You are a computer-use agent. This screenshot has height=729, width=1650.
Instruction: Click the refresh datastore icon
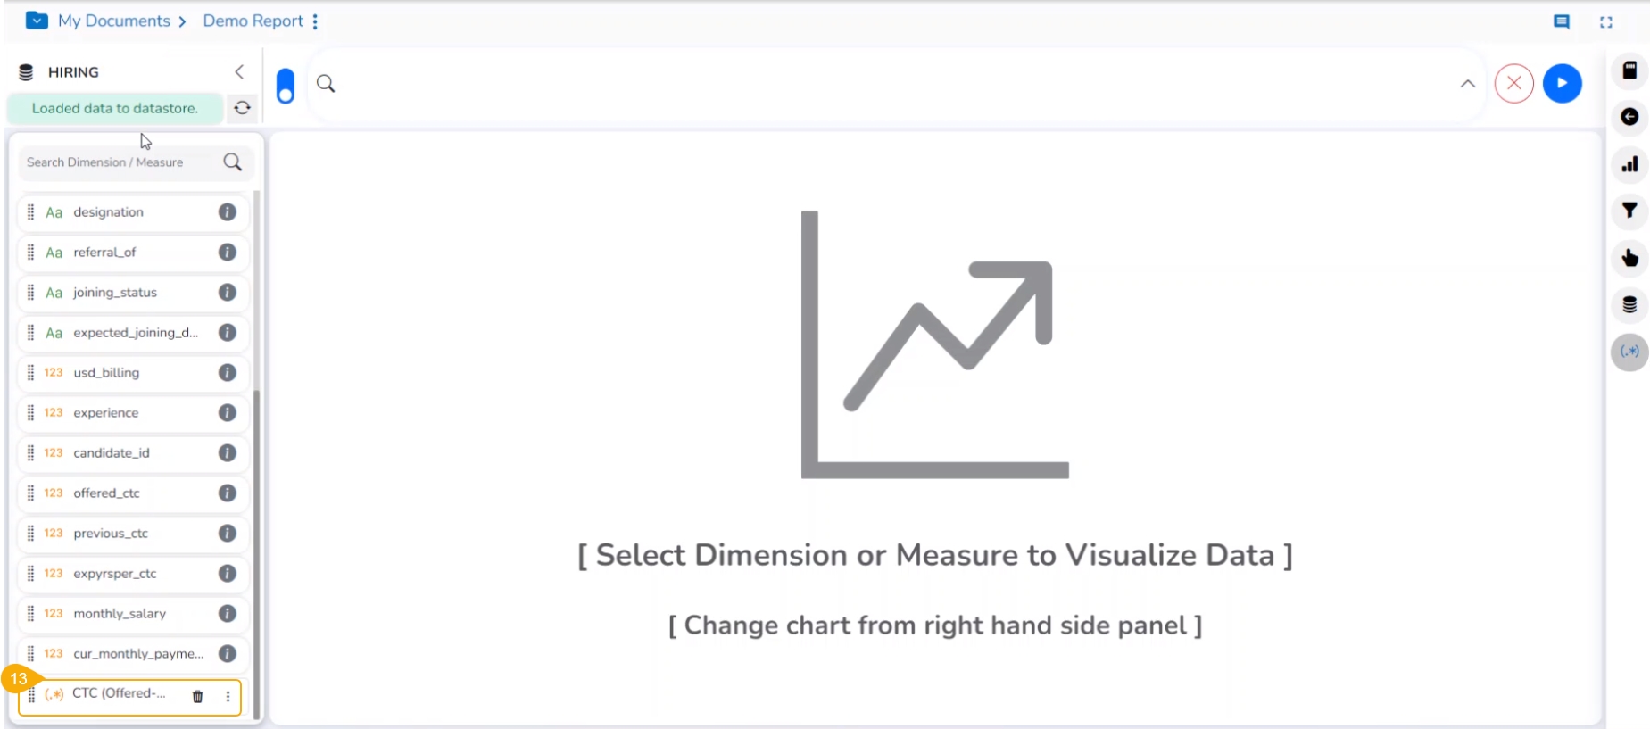242,108
